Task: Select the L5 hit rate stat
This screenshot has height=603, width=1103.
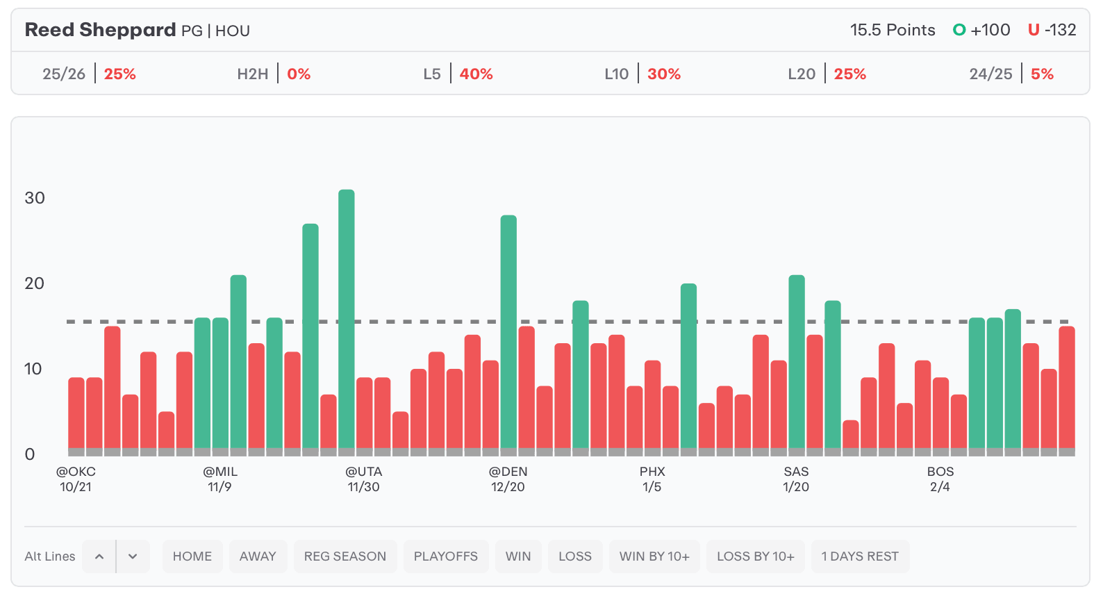Action: [458, 74]
